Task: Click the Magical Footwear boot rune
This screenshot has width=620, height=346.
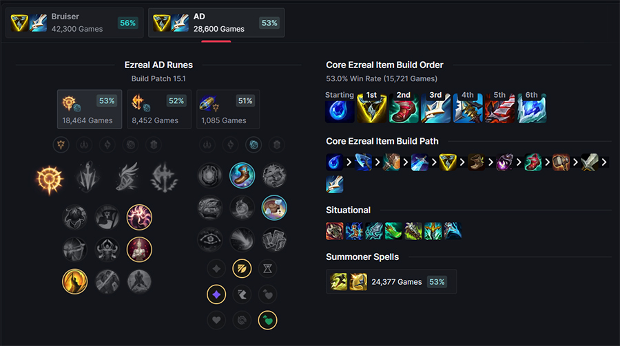Action: click(242, 175)
